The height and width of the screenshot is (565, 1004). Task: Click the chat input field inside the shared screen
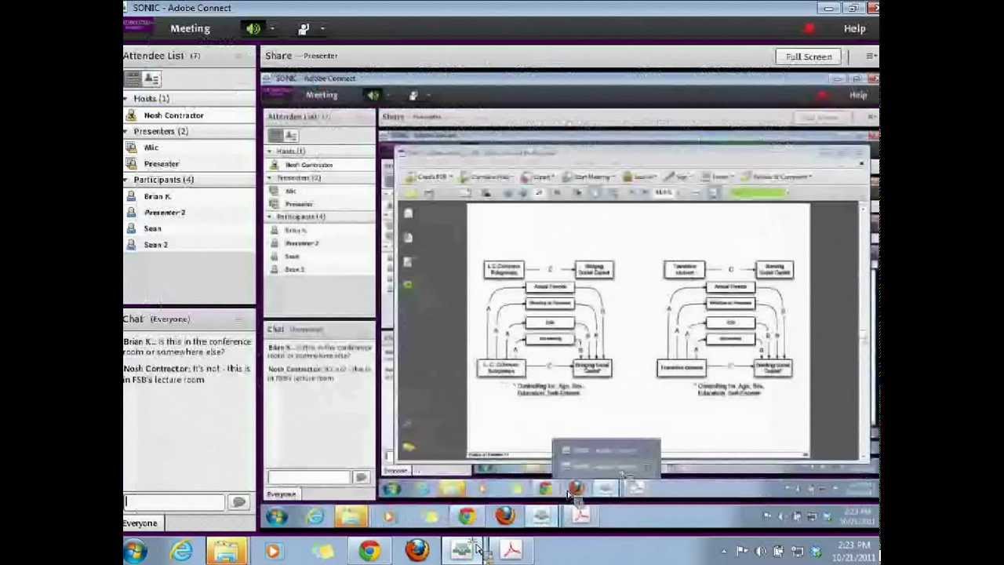pos(309,477)
